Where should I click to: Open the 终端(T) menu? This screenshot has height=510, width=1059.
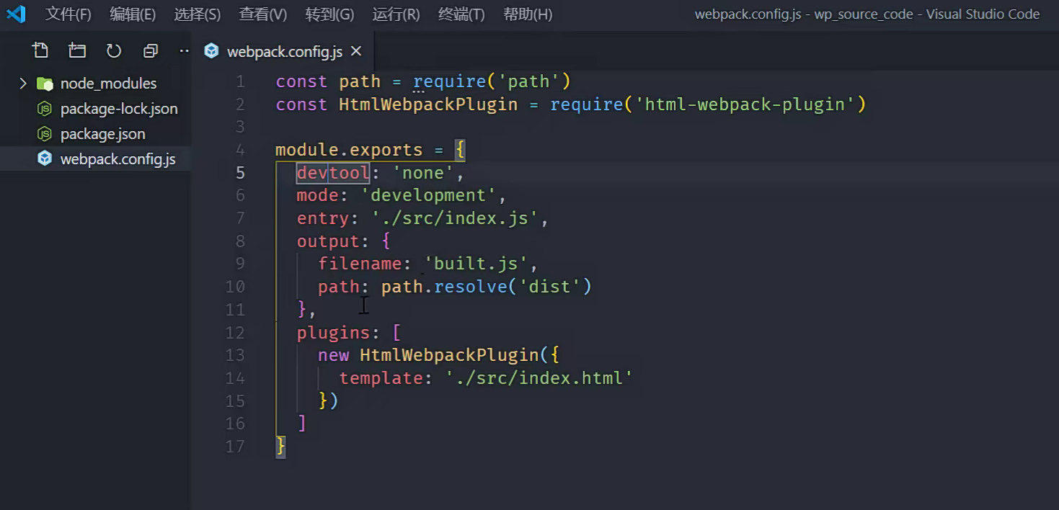[461, 14]
